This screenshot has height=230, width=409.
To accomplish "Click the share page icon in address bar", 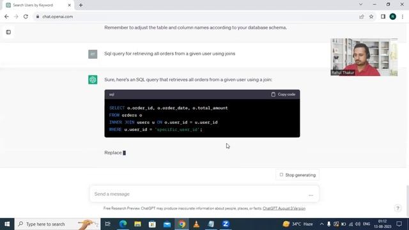I will coord(361,17).
